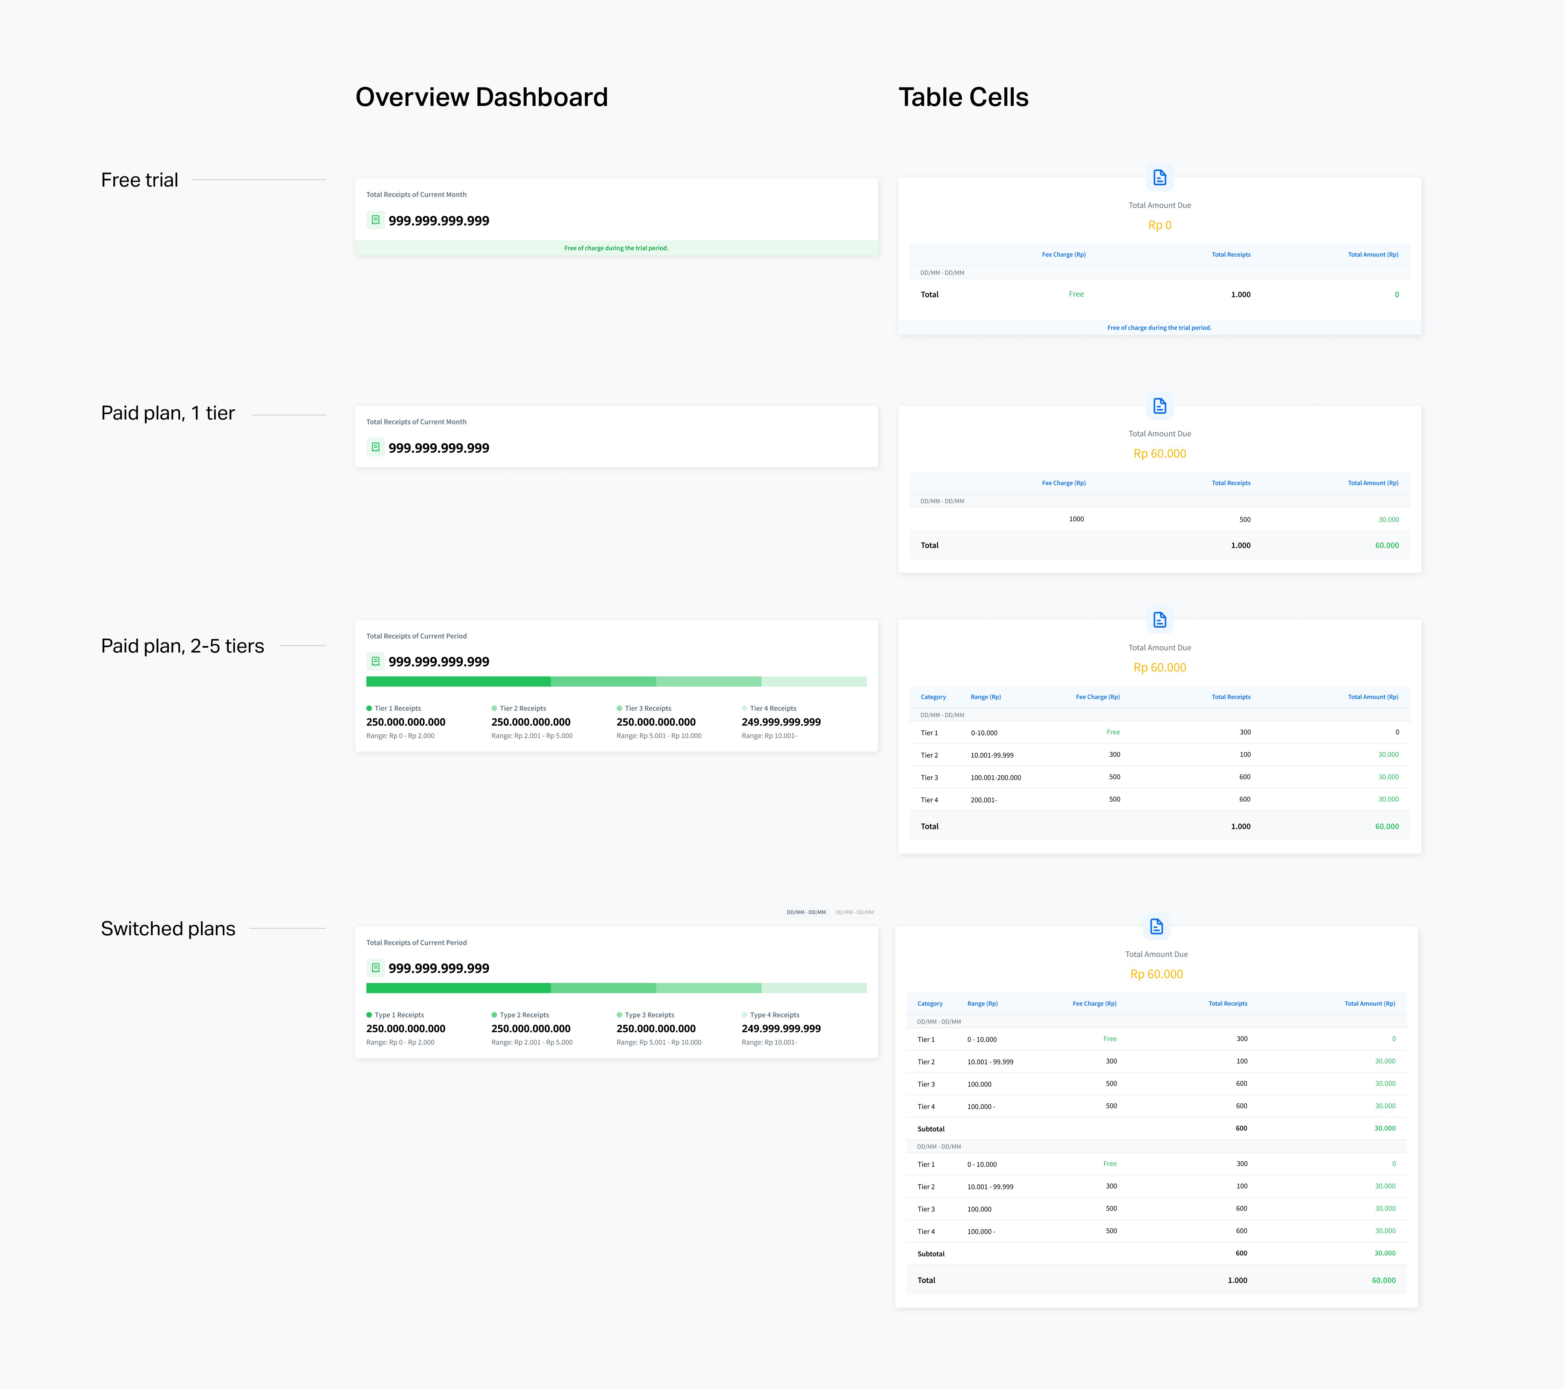Click darkest green bar segment above Type 1 Receipts

458,988
